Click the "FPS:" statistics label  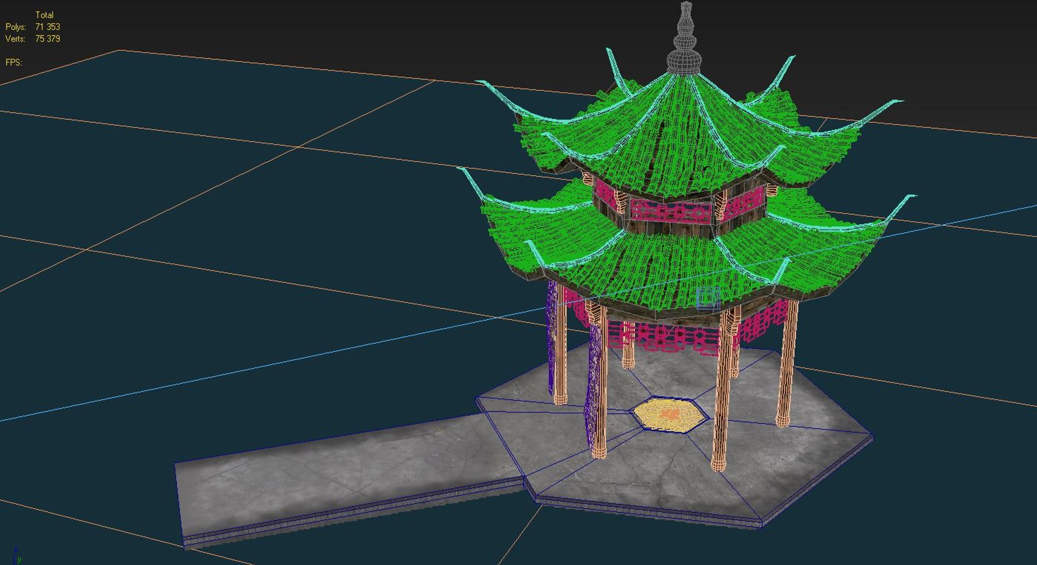[x=14, y=63]
